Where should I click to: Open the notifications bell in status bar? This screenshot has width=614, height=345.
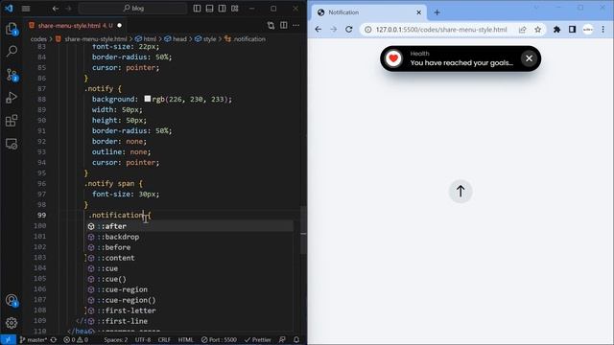[x=296, y=339]
